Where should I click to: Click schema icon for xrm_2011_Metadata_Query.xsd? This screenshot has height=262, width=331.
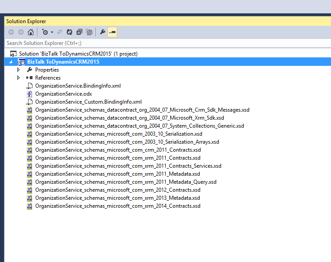click(x=29, y=182)
